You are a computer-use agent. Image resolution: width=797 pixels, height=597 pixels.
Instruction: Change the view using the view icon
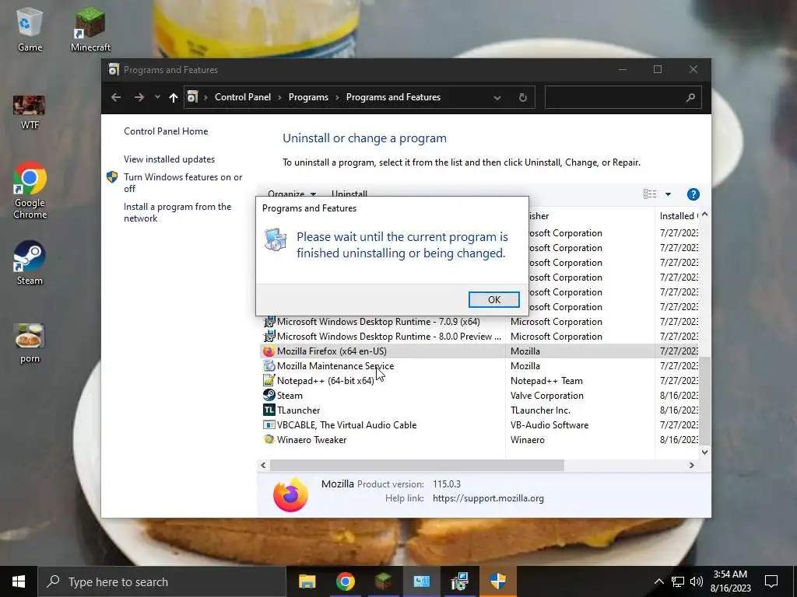[650, 194]
